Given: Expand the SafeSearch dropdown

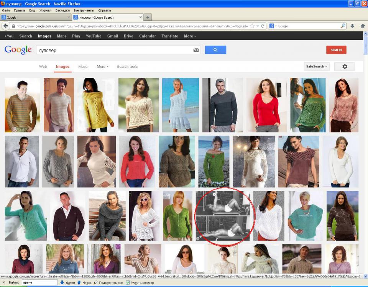Looking at the screenshot, I should [x=317, y=67].
